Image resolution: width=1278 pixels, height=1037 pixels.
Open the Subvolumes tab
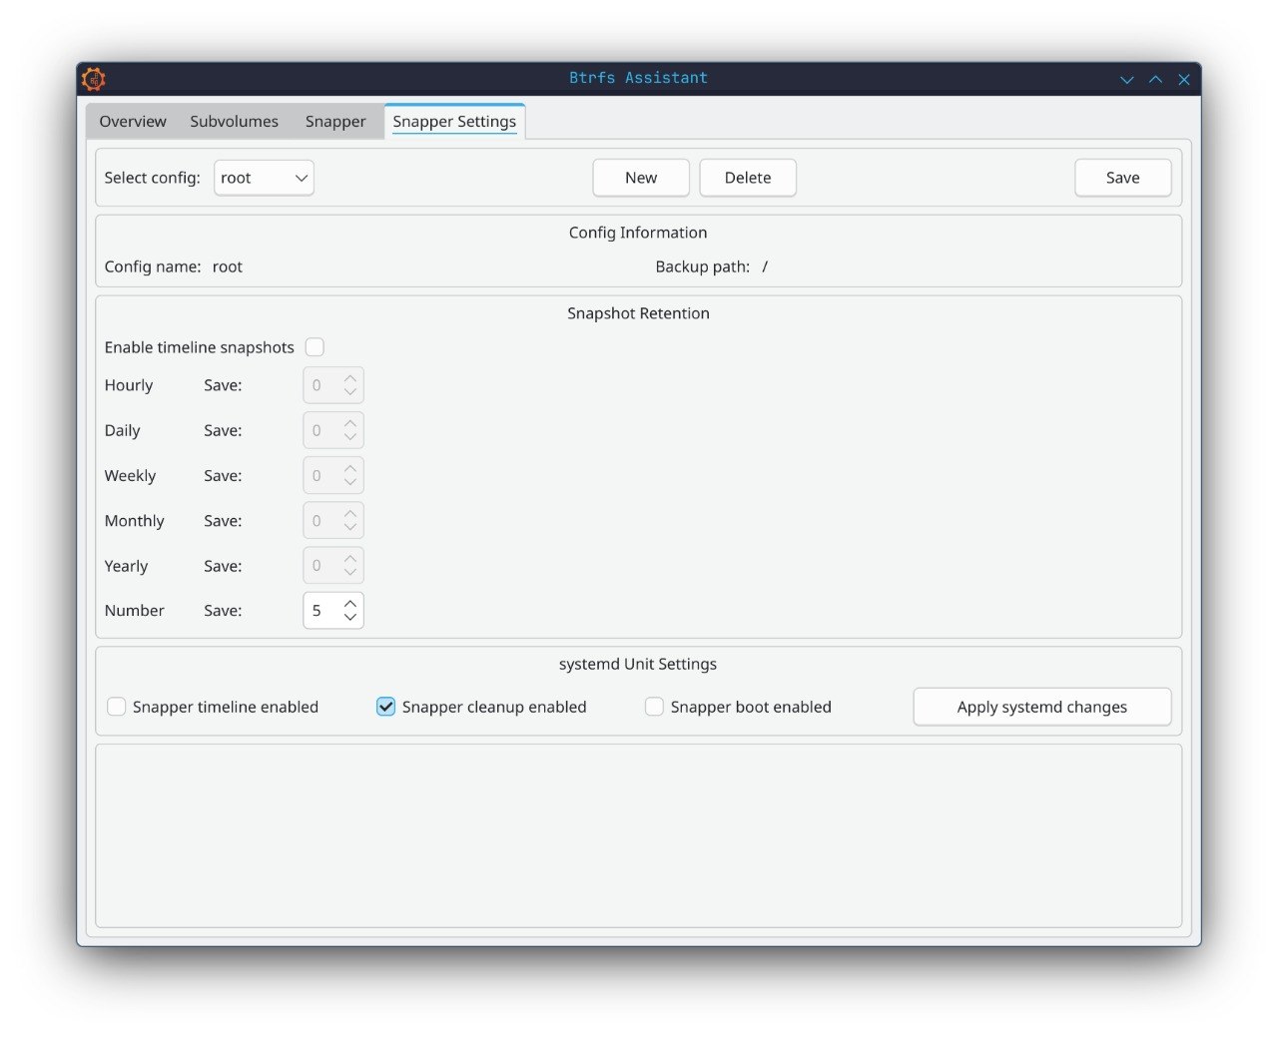tap(234, 122)
